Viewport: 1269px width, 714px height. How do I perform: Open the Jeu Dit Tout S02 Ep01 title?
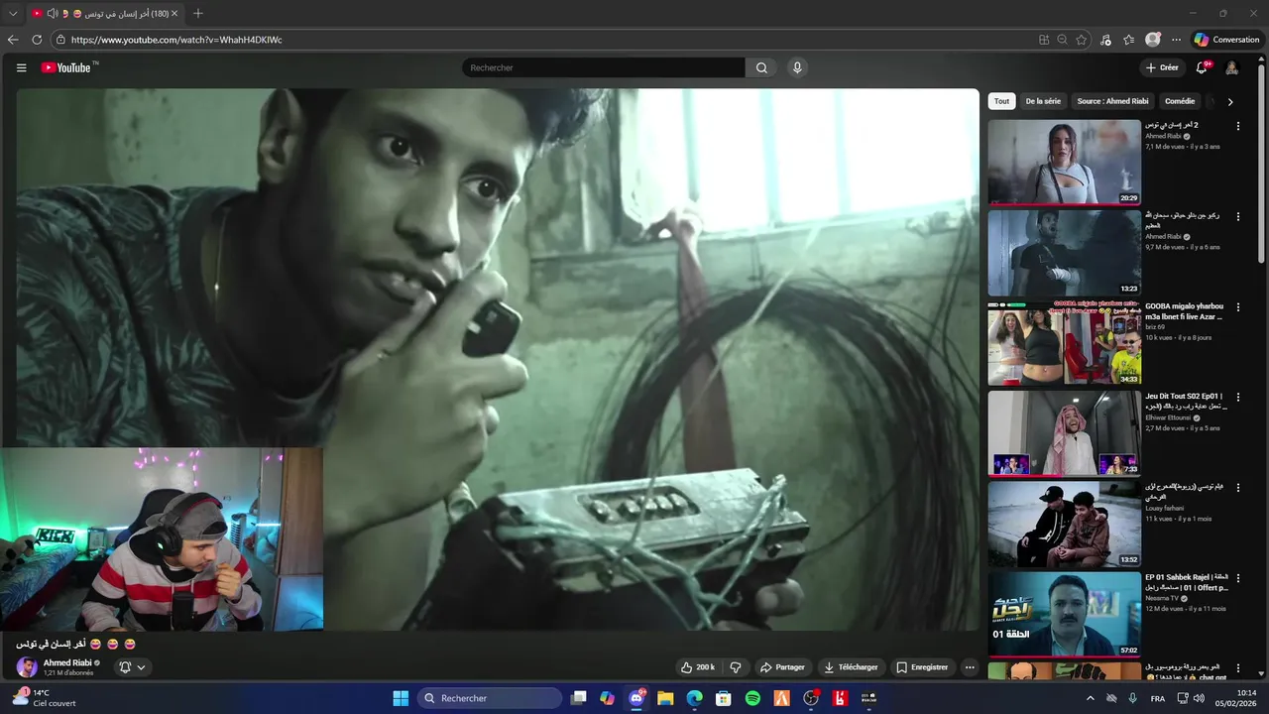(x=1187, y=401)
